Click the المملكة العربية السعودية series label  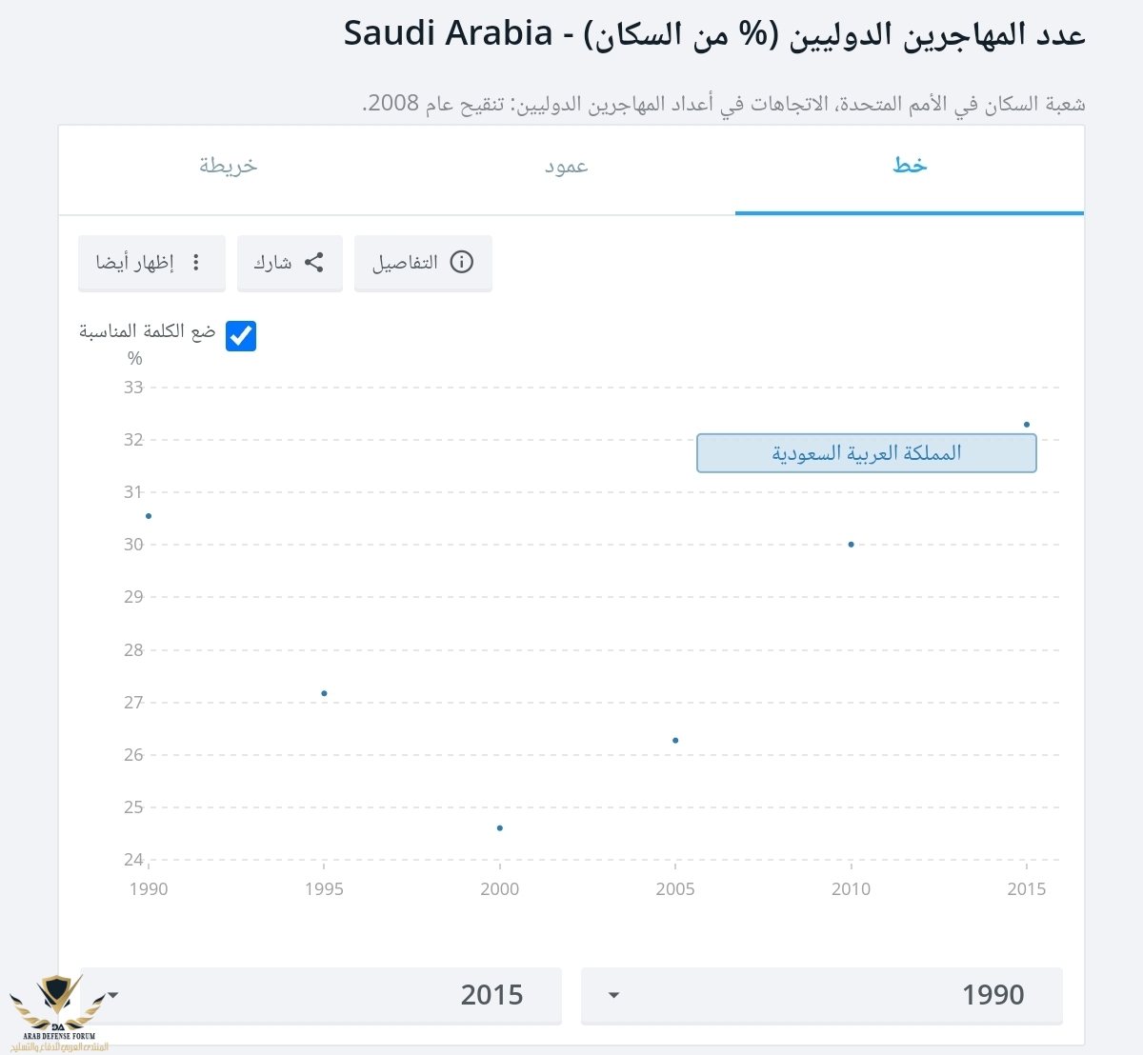(866, 453)
